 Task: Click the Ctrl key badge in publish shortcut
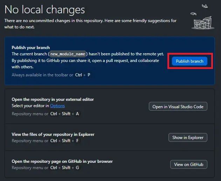78,75
